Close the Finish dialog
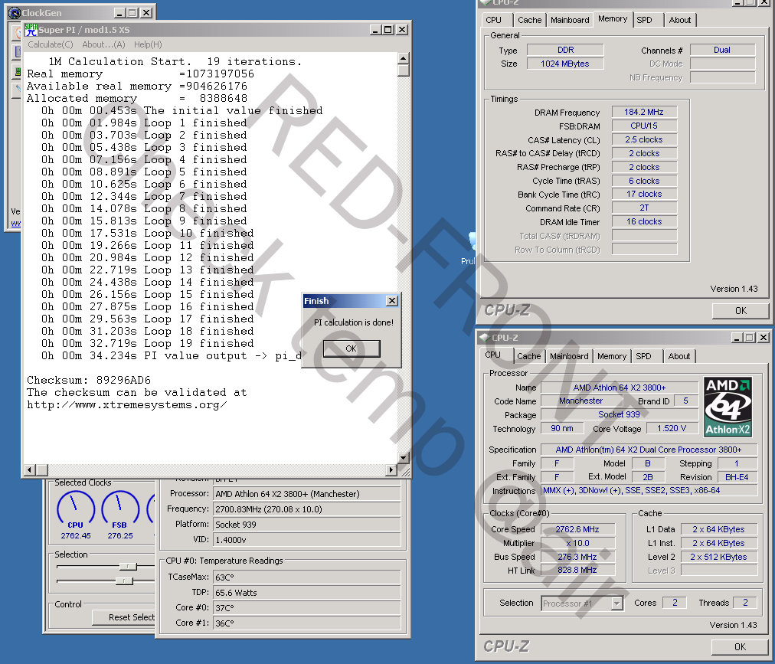 (x=392, y=301)
